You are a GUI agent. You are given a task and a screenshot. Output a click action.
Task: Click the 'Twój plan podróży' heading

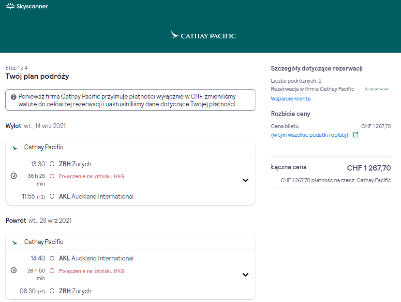coord(37,76)
